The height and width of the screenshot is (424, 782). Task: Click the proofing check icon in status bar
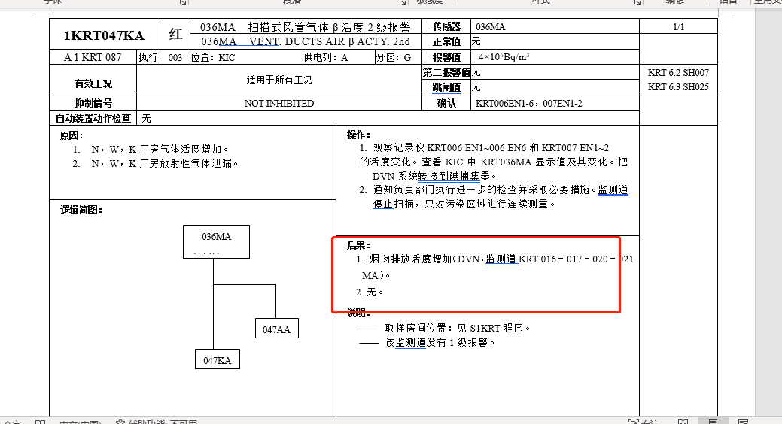(x=36, y=422)
